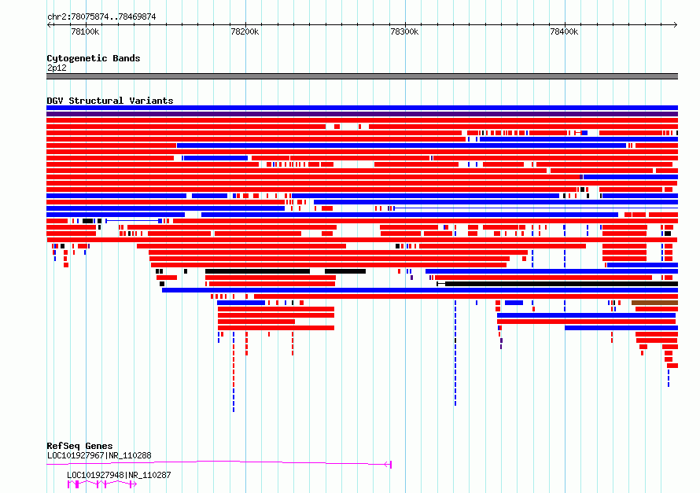Select the magenta LOC101927967 transcript line
Viewport: 700px width, 493px height.
tap(219, 464)
